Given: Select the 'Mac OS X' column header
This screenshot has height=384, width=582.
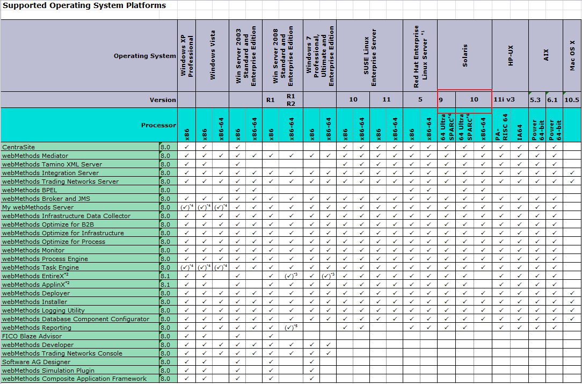Looking at the screenshot, I should tap(572, 56).
